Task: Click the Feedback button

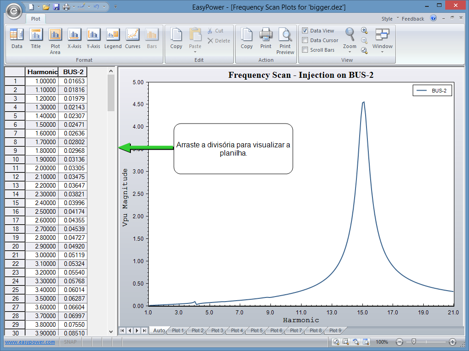Action: point(413,19)
